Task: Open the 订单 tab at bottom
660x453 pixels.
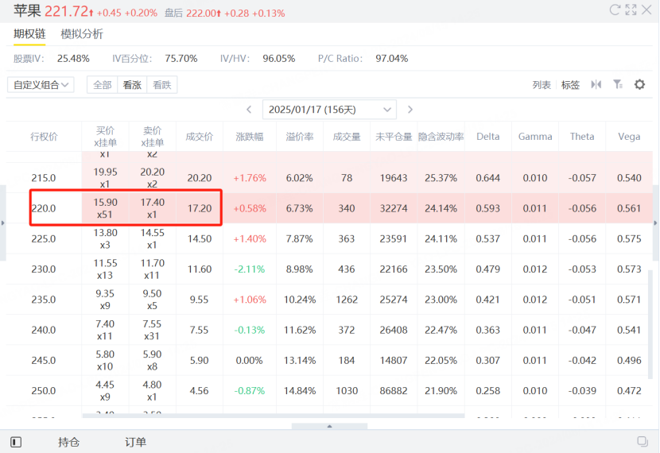Action: pyautogui.click(x=135, y=442)
